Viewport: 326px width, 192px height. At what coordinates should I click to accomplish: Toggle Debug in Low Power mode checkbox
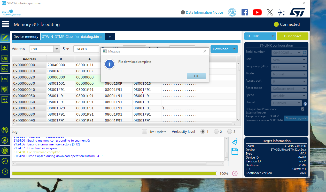303,109
